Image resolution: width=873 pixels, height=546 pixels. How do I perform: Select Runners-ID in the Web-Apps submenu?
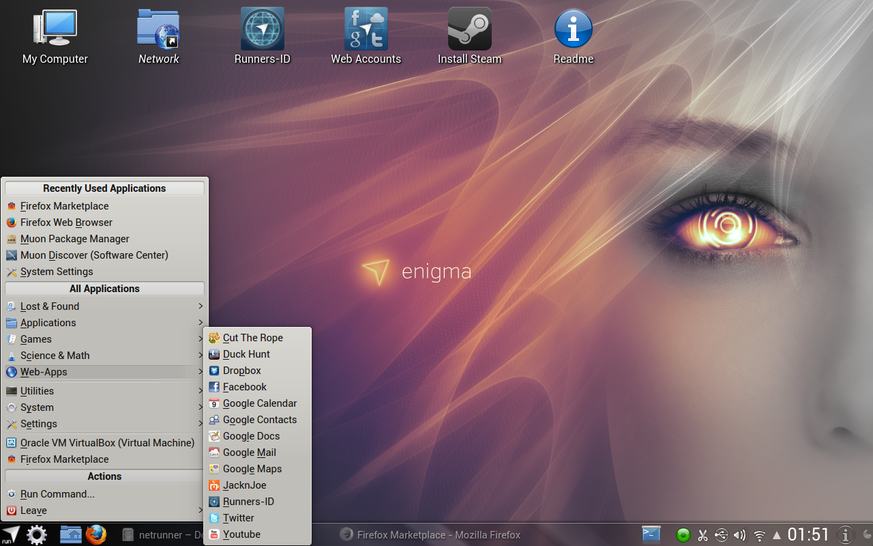[258, 502]
